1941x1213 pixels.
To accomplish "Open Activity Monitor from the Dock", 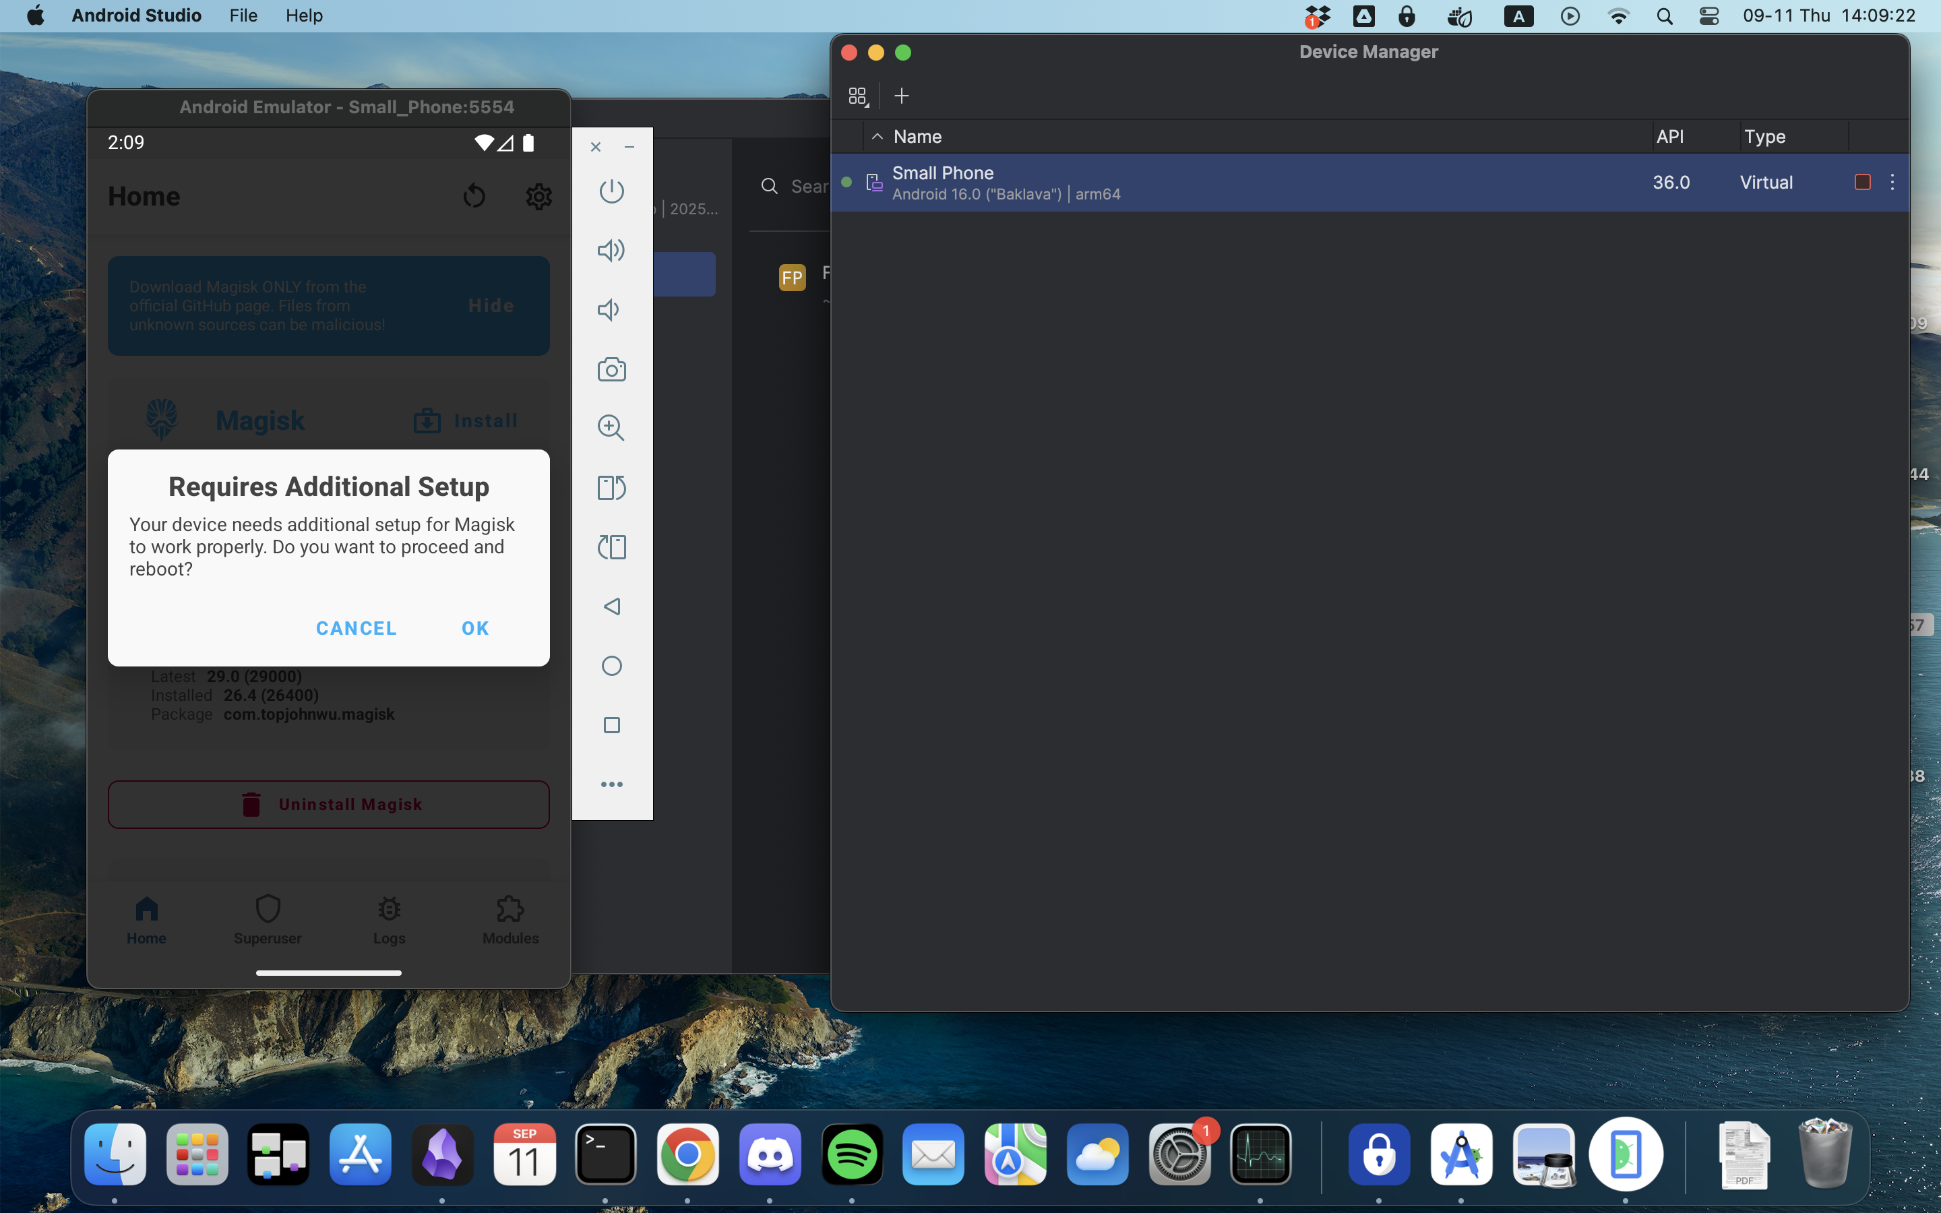I will pos(1261,1154).
